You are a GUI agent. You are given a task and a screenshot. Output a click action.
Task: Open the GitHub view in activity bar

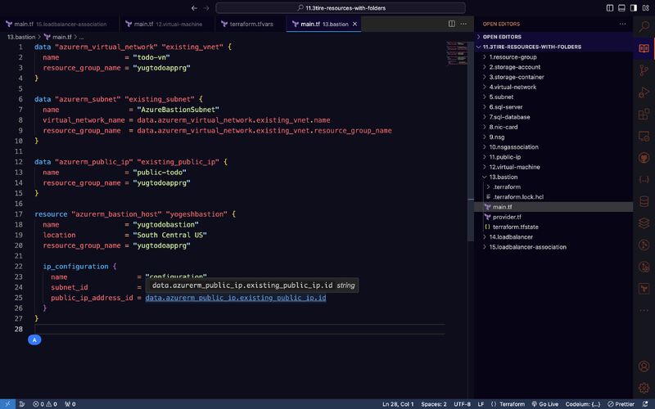[x=644, y=159]
